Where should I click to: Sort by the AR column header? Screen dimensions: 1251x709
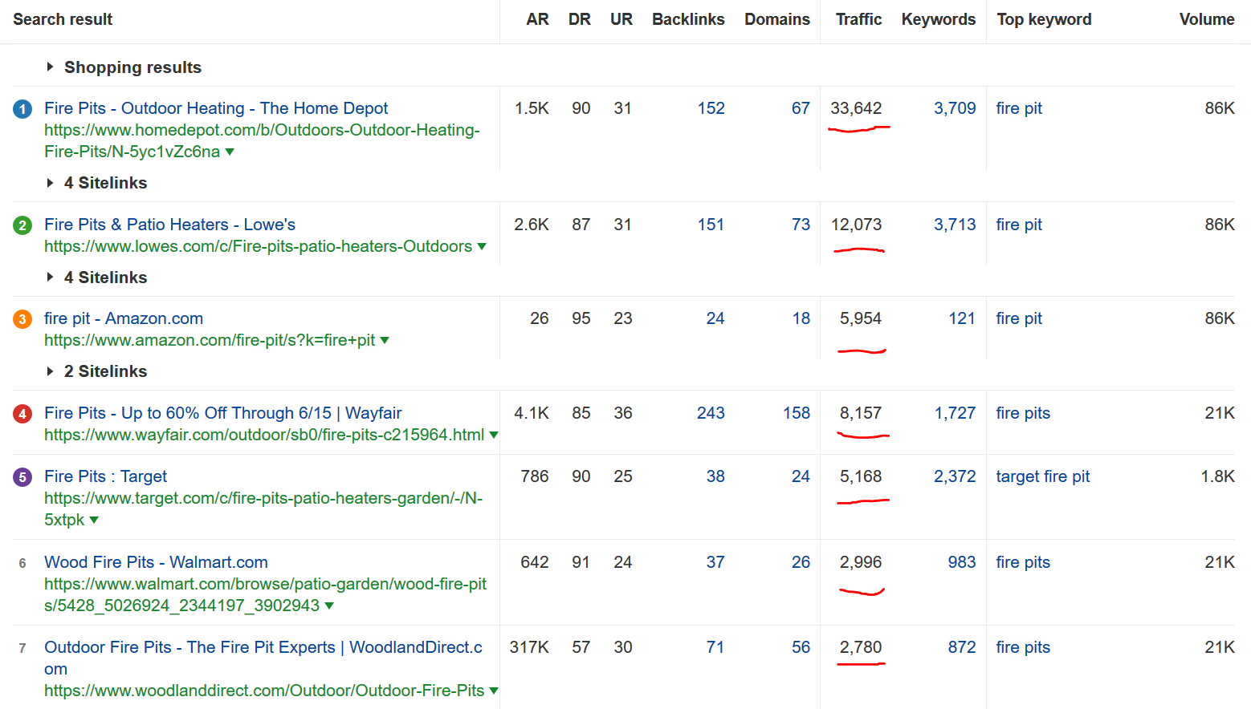(537, 19)
